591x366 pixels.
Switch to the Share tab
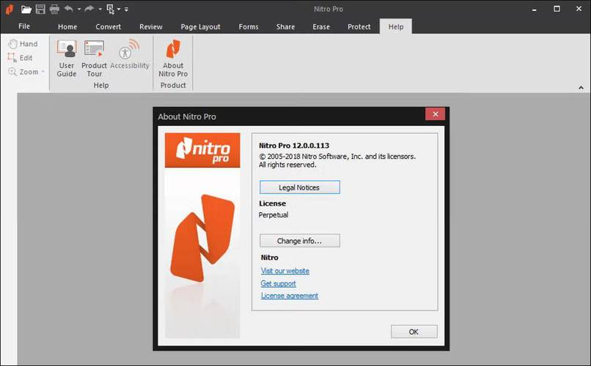click(x=285, y=26)
